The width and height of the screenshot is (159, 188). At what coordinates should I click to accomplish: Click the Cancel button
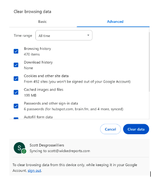pyautogui.click(x=111, y=129)
